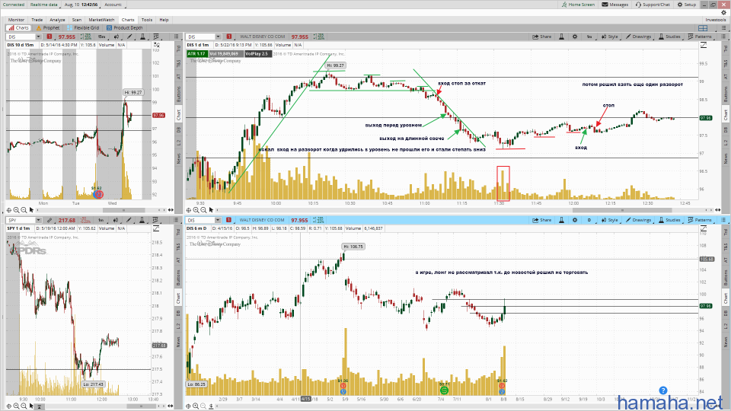Click the studies flask icon in top-left chart

click(x=142, y=37)
